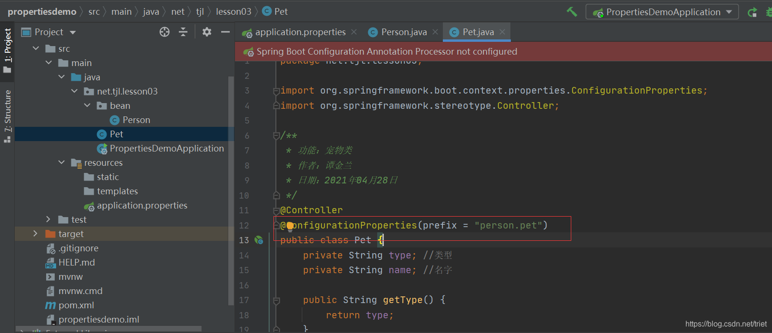Click the Collapse All icon in Project panel
The image size is (772, 333).
tap(183, 32)
